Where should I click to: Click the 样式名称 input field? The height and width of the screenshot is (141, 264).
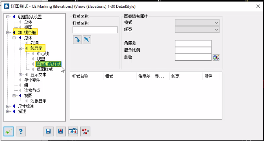pyautogui.click(x=95, y=30)
